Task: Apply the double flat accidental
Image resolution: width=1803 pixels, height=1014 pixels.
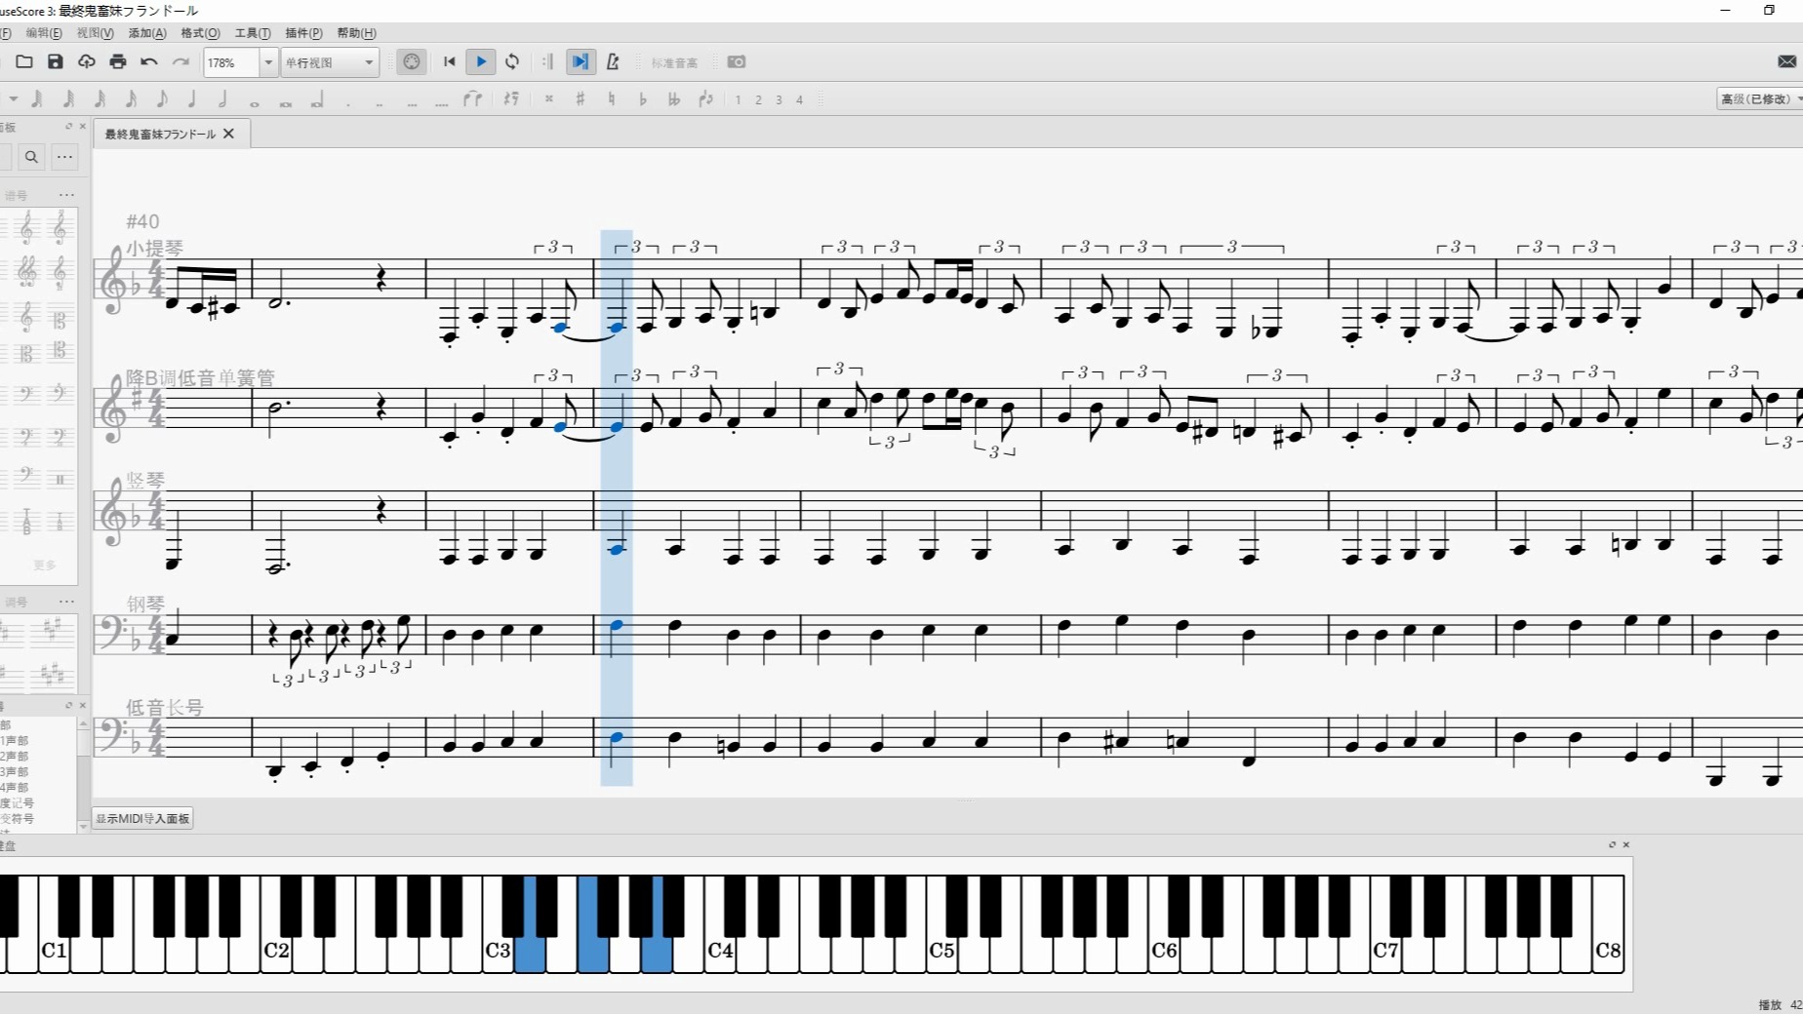Action: click(674, 98)
